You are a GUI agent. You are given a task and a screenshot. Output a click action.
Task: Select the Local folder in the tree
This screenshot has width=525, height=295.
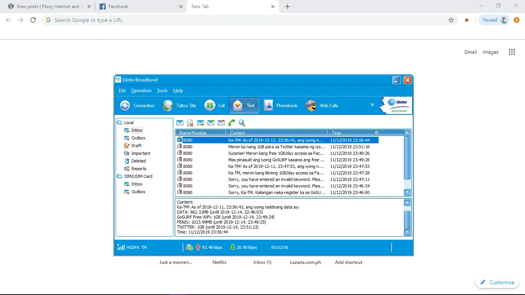click(129, 123)
